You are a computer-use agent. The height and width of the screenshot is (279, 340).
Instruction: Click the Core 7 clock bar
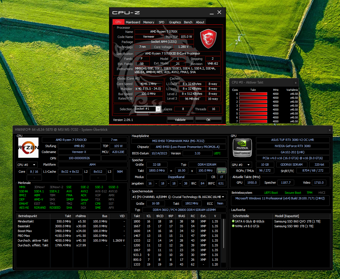[x=253, y=121]
